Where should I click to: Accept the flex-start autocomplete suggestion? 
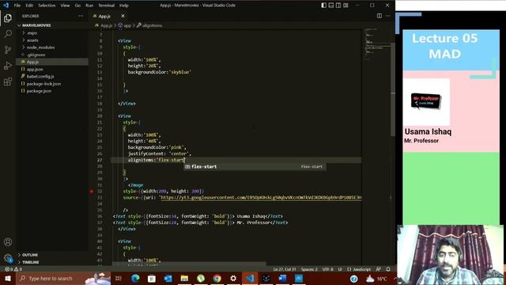[x=255, y=167]
